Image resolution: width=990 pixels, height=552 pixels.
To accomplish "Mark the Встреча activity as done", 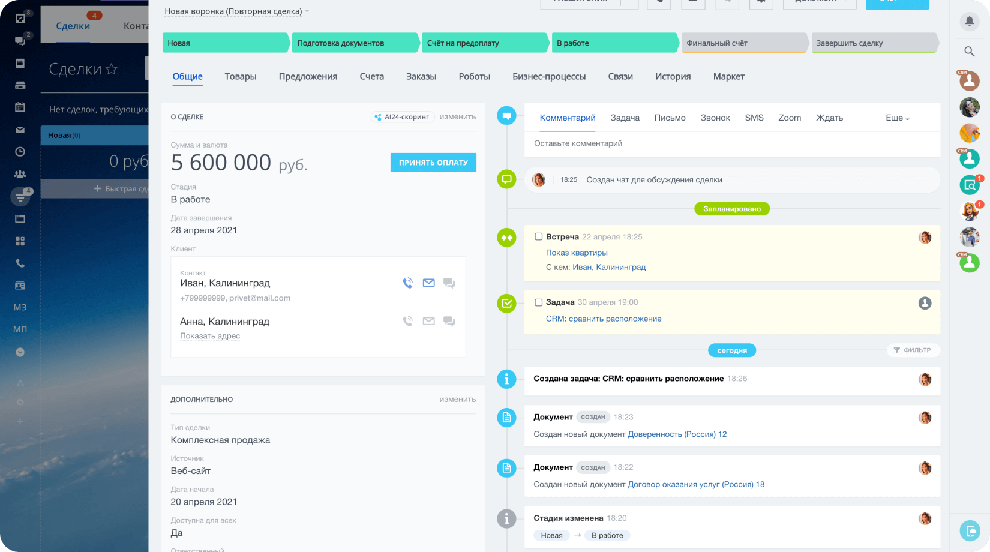I will [539, 237].
